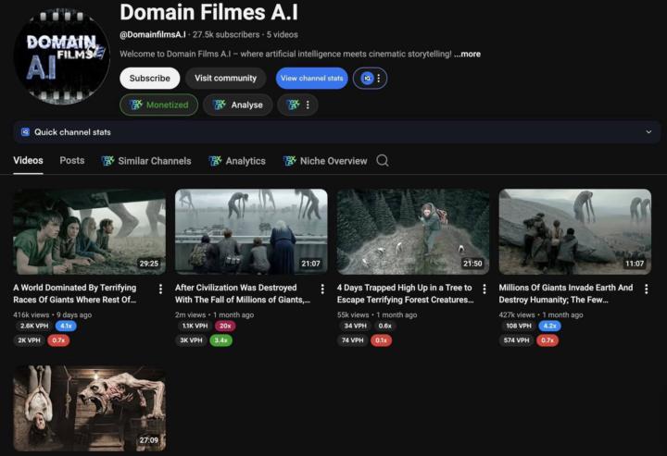Click the Domain Filmes A.I channel title

208,12
